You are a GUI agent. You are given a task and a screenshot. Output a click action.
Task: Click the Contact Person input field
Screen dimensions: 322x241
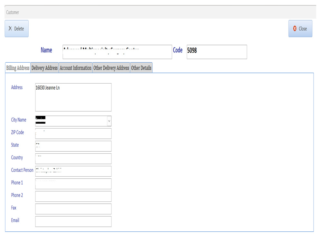73,171
